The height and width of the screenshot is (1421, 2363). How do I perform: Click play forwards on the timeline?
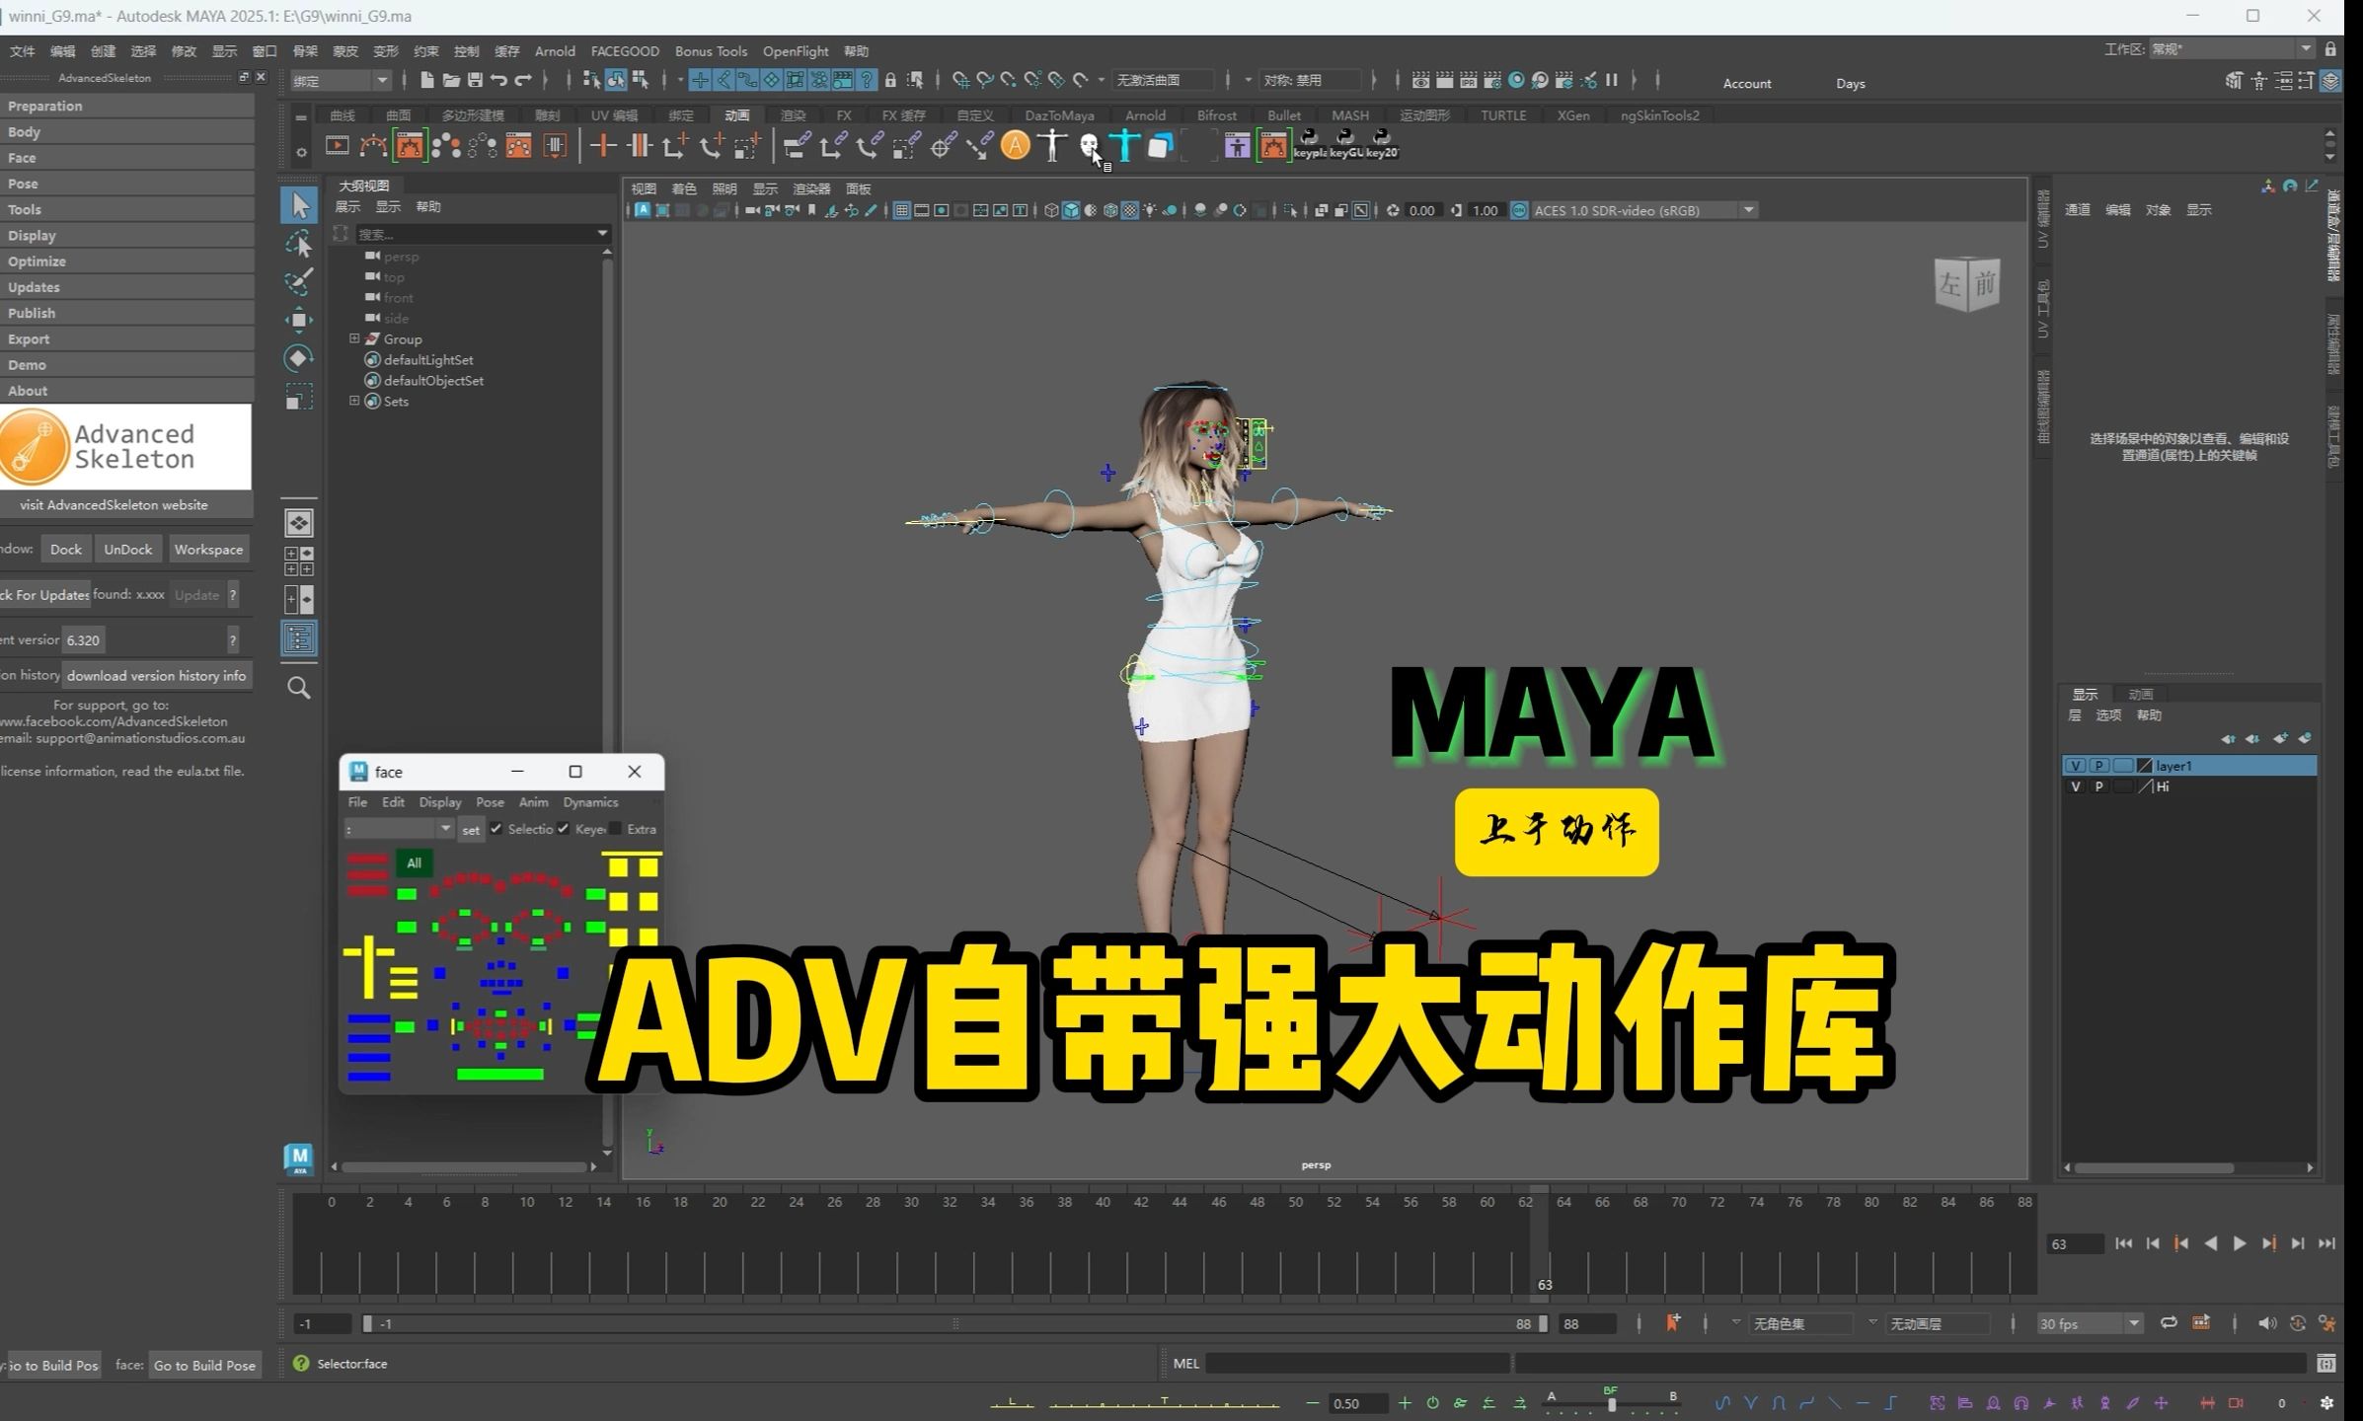pos(2240,1243)
